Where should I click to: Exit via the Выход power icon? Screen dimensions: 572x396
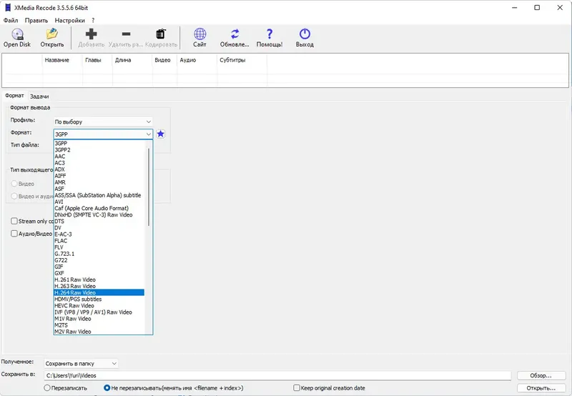click(305, 34)
